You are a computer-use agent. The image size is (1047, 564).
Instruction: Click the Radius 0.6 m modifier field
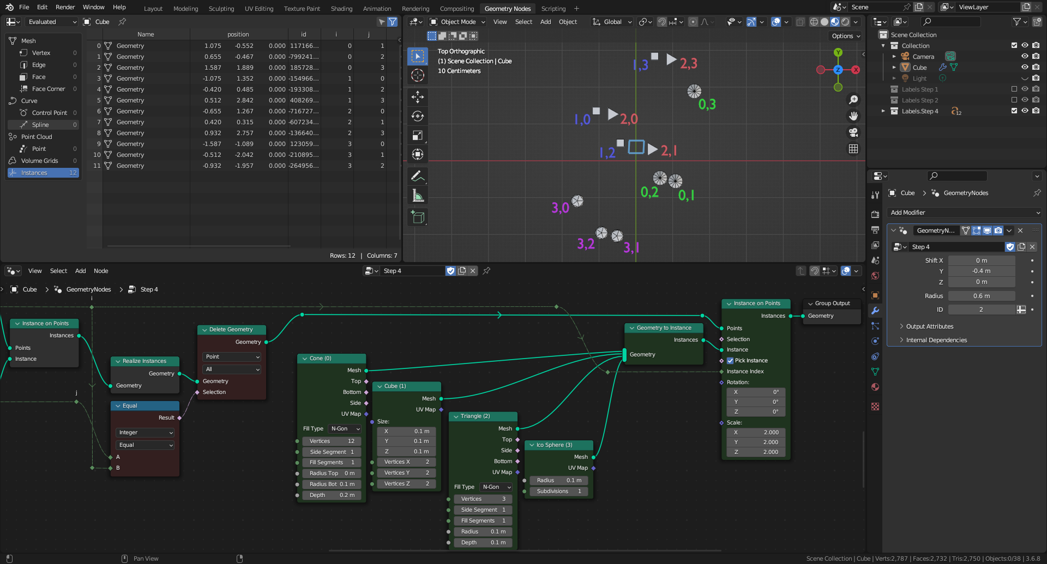tap(981, 296)
